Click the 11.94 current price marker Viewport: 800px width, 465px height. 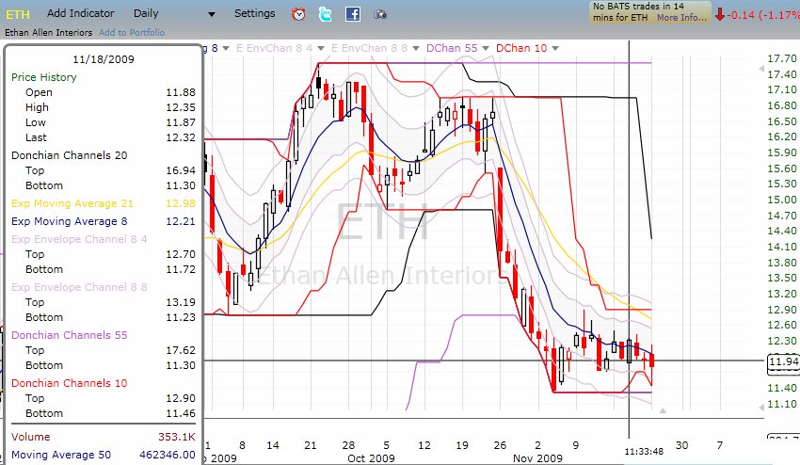783,361
